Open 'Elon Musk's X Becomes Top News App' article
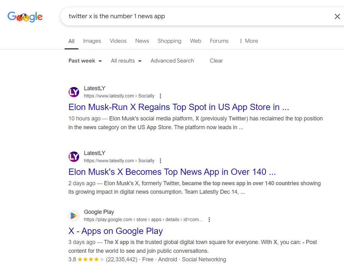The width and height of the screenshot is (344, 271). coord(172,172)
